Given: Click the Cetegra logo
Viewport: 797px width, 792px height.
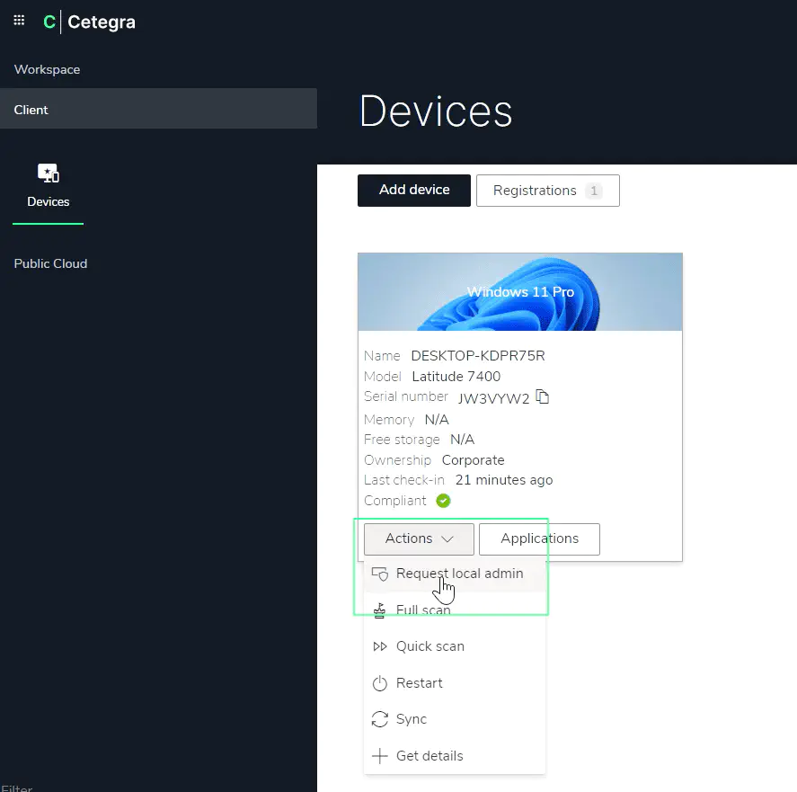Looking at the screenshot, I should pyautogui.click(x=90, y=22).
